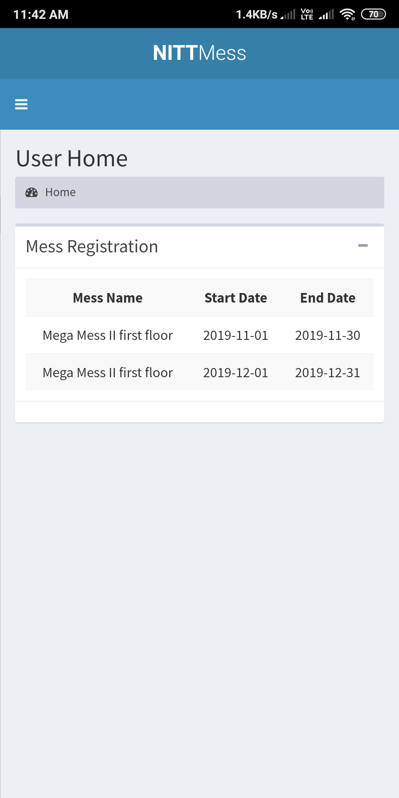The height and width of the screenshot is (798, 399).
Task: Select December Mega Mess II row name
Action: [108, 373]
